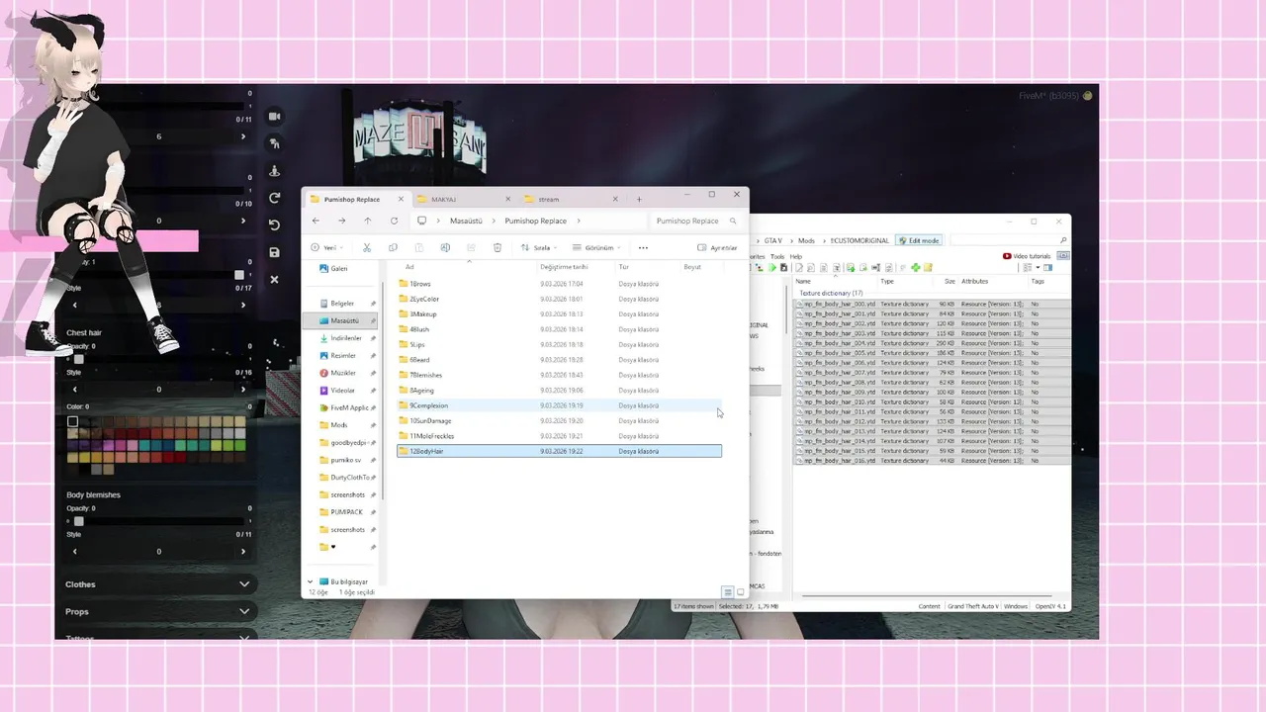Toggle the Ayrıntılar details pane
This screenshot has width=1266, height=712.
717,247
